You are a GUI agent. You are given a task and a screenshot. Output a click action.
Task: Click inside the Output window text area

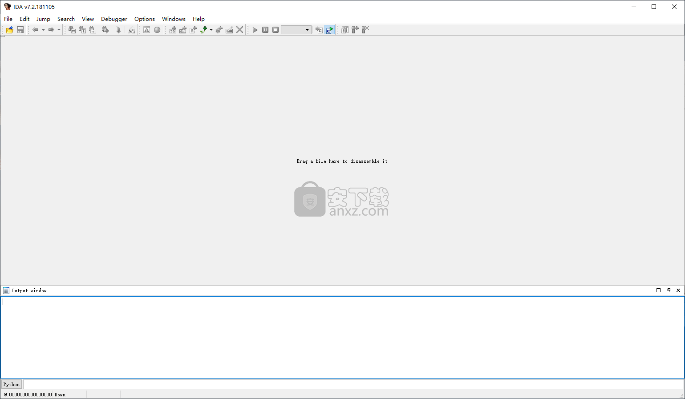342,337
